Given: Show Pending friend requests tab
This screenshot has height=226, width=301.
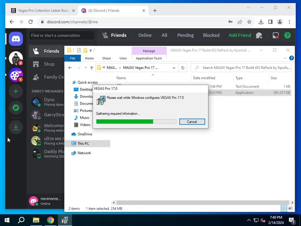Looking at the screenshot, I should click(185, 35).
